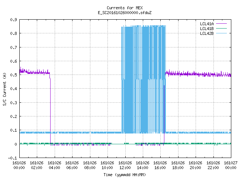Click the x-axis tick 161026 04:00
This screenshot has width=238, height=178.
pyautogui.click(x=54, y=165)
